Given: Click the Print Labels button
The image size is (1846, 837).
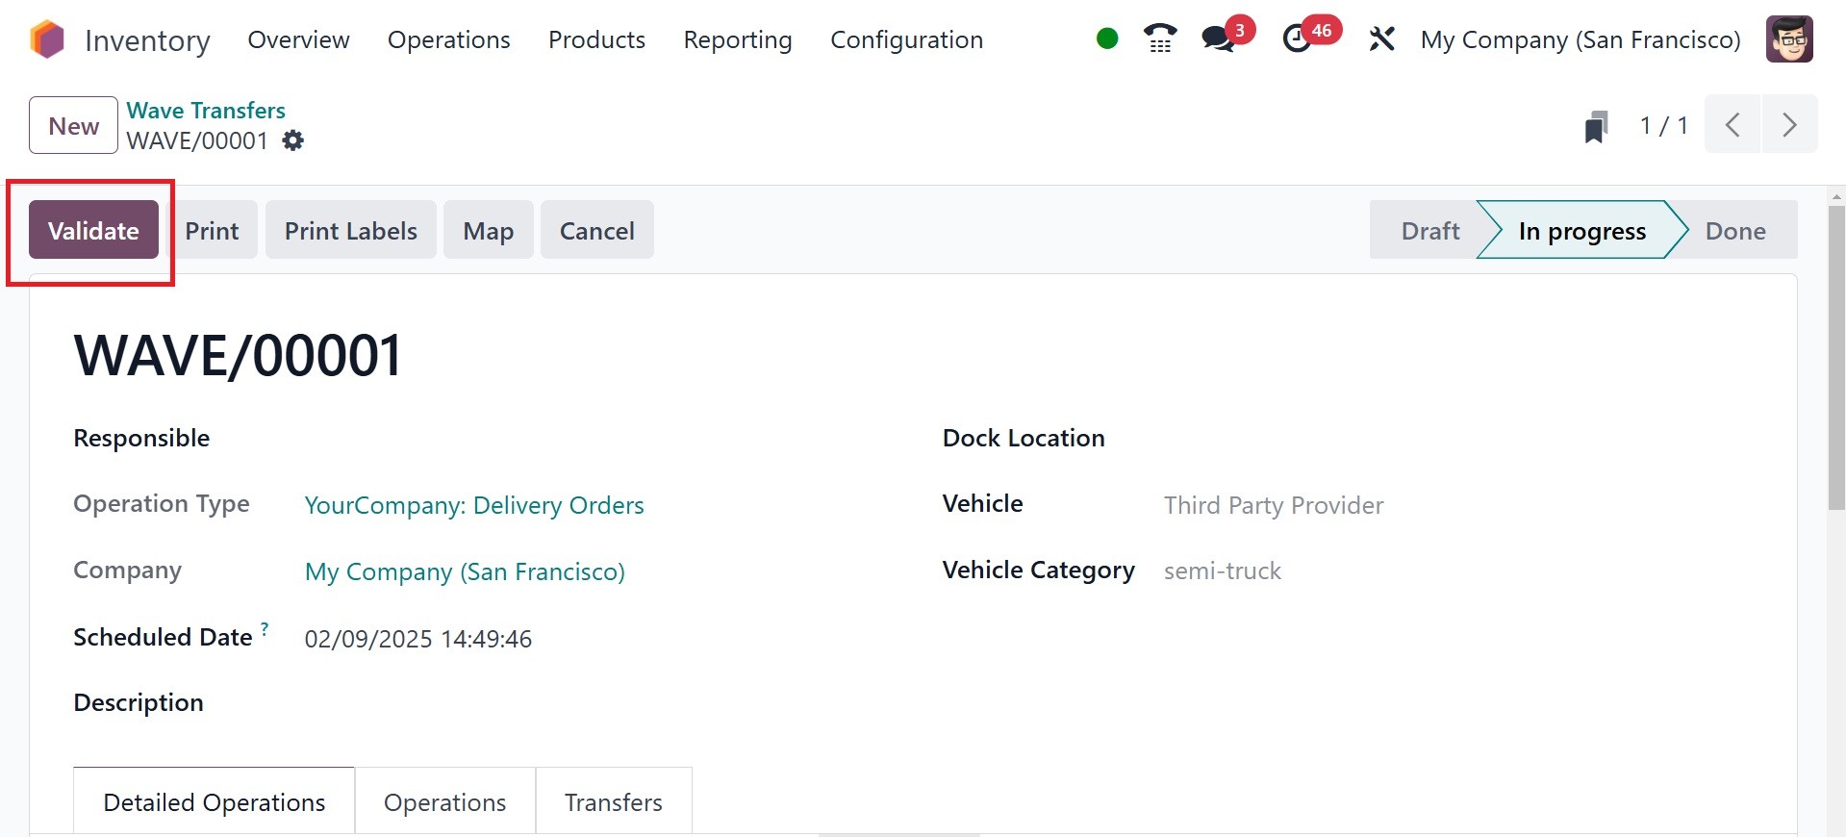Looking at the screenshot, I should (x=350, y=230).
